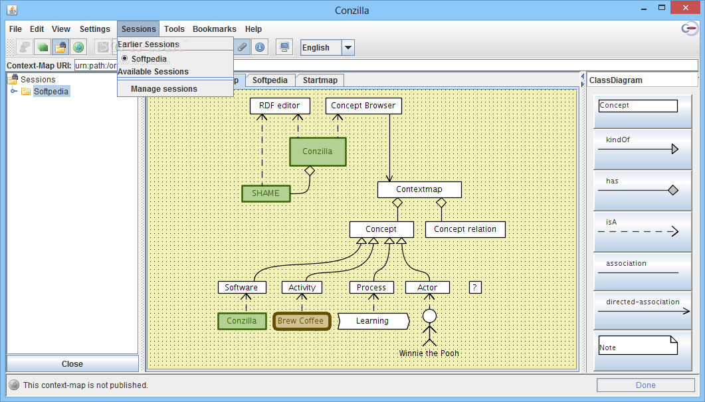Click the 'This context-map is not published.' status

pos(86,385)
